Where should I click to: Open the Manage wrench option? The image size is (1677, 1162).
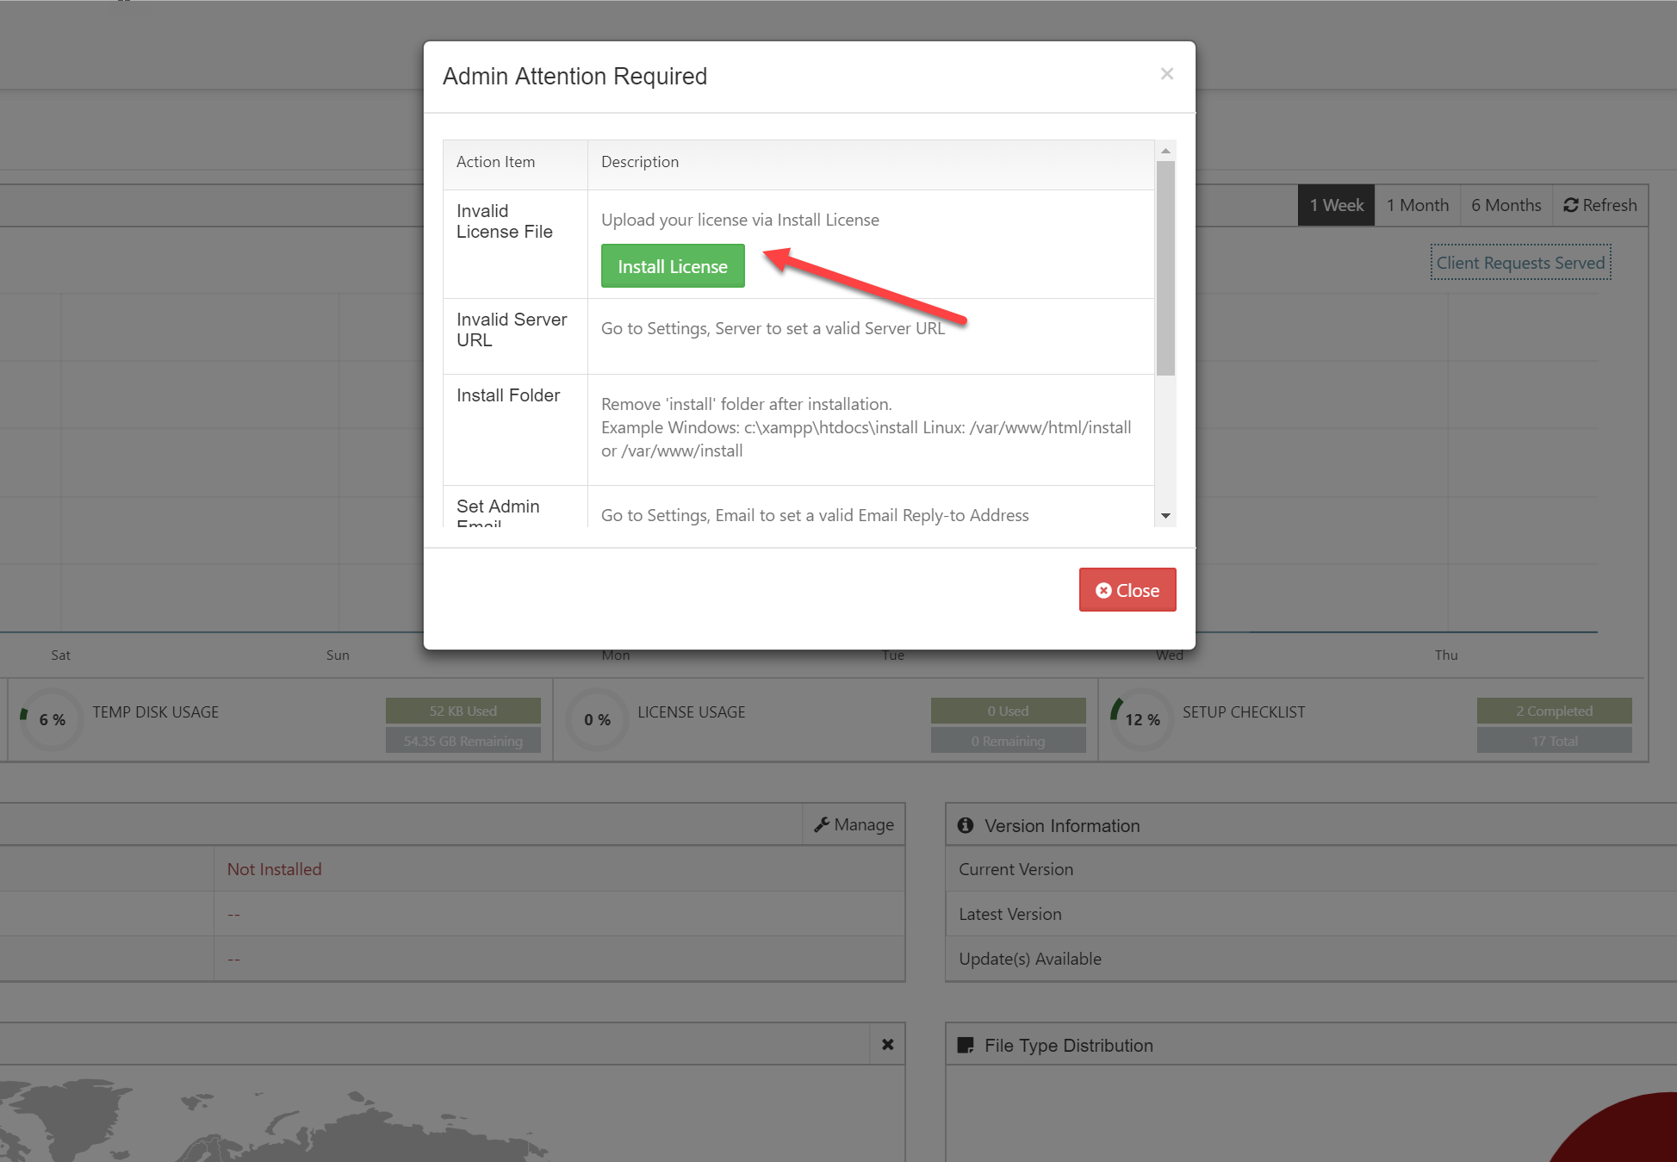(x=854, y=824)
